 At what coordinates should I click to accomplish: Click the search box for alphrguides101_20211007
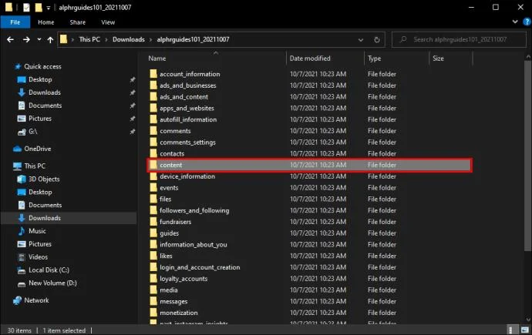click(x=459, y=39)
